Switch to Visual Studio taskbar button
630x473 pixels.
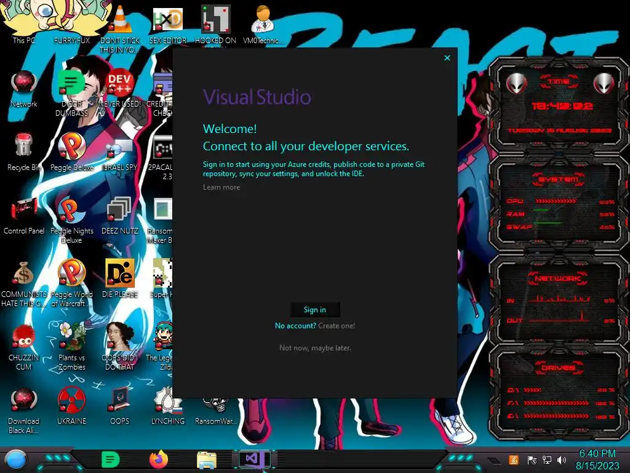pyautogui.click(x=255, y=459)
